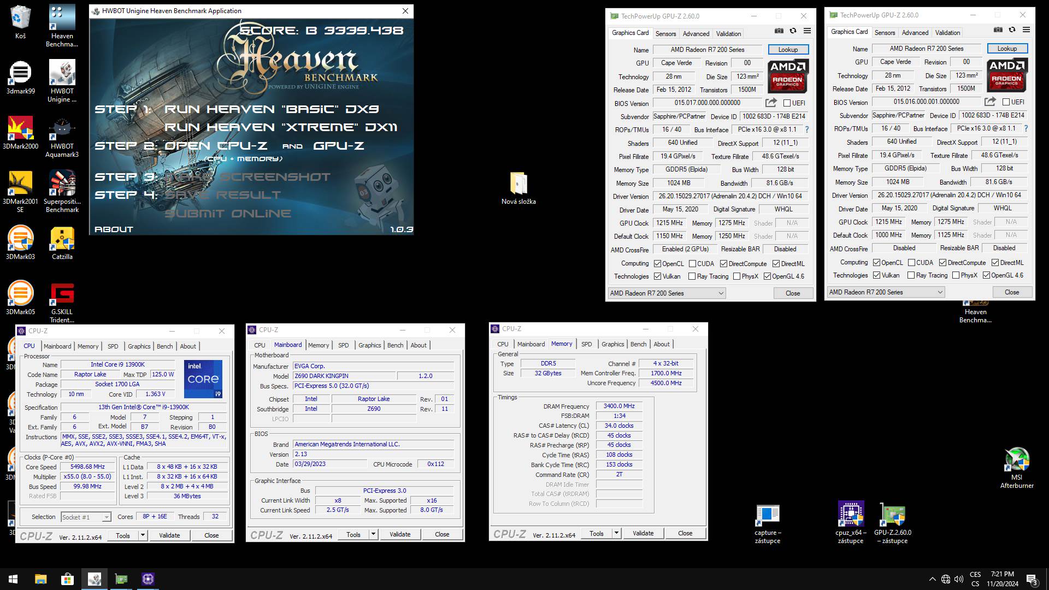Toggle OpenCL checkbox in left GPU-Z window
The image size is (1049, 590).
tap(658, 264)
